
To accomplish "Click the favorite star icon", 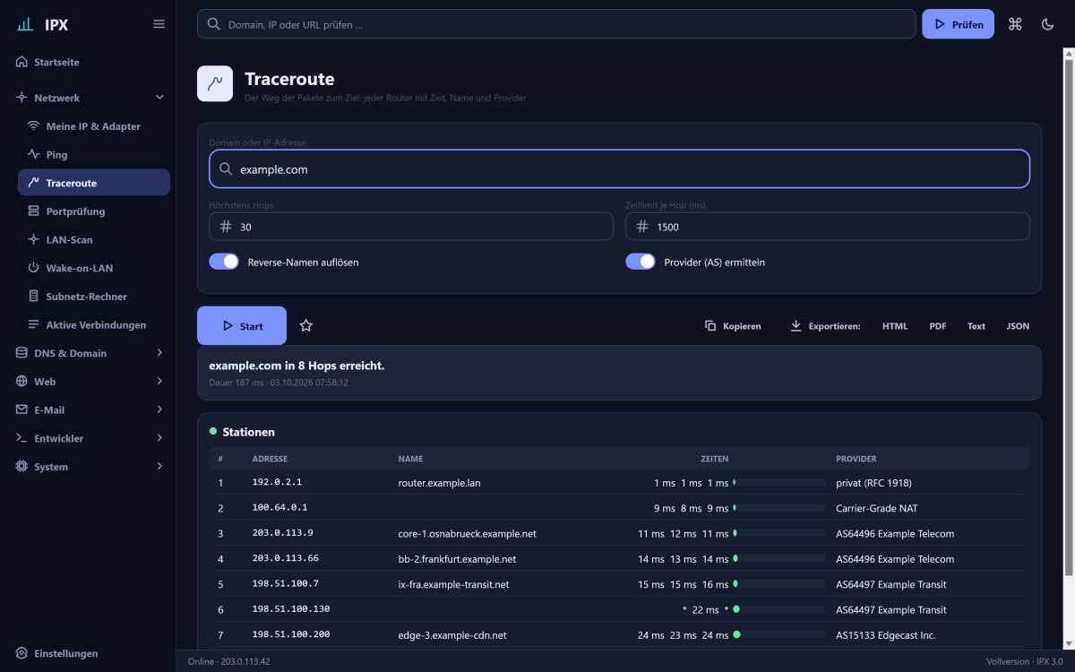I will tap(305, 326).
